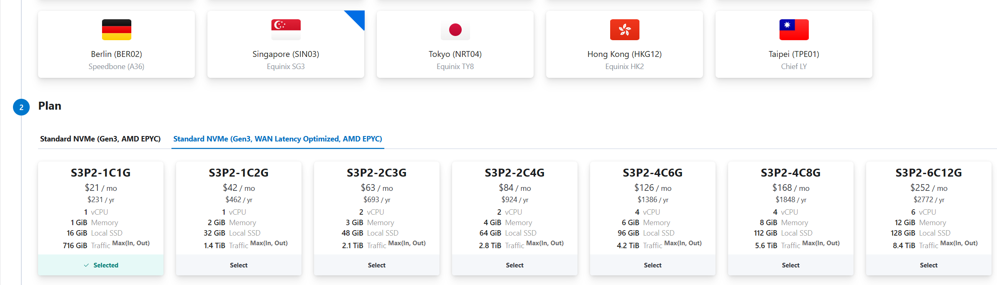The image size is (997, 285).
Task: Click the Taiwan flag icon for Taipei
Action: [794, 30]
